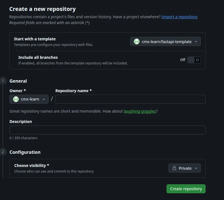Toggle the Include all branches switch
The image size is (224, 200).
click(194, 60)
